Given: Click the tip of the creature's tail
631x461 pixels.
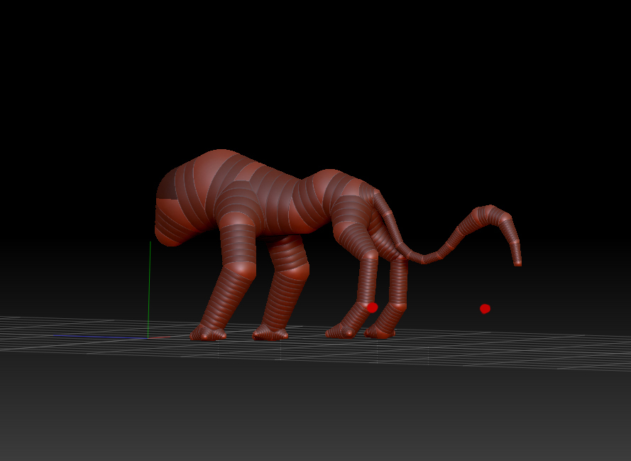Looking at the screenshot, I should pyautogui.click(x=517, y=262).
